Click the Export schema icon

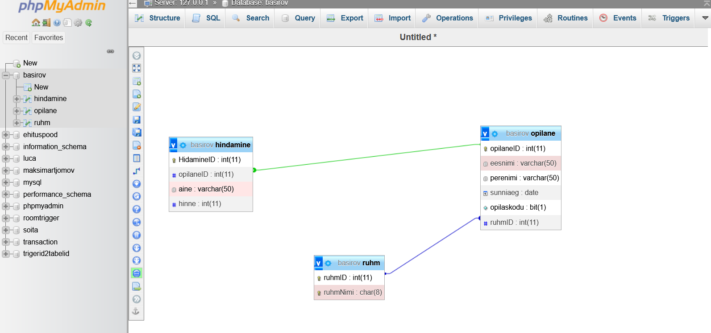pyautogui.click(x=137, y=286)
